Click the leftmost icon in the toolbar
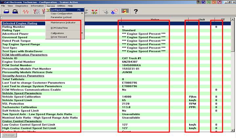Viewport: 236px width, 138px height. click(6, 12)
